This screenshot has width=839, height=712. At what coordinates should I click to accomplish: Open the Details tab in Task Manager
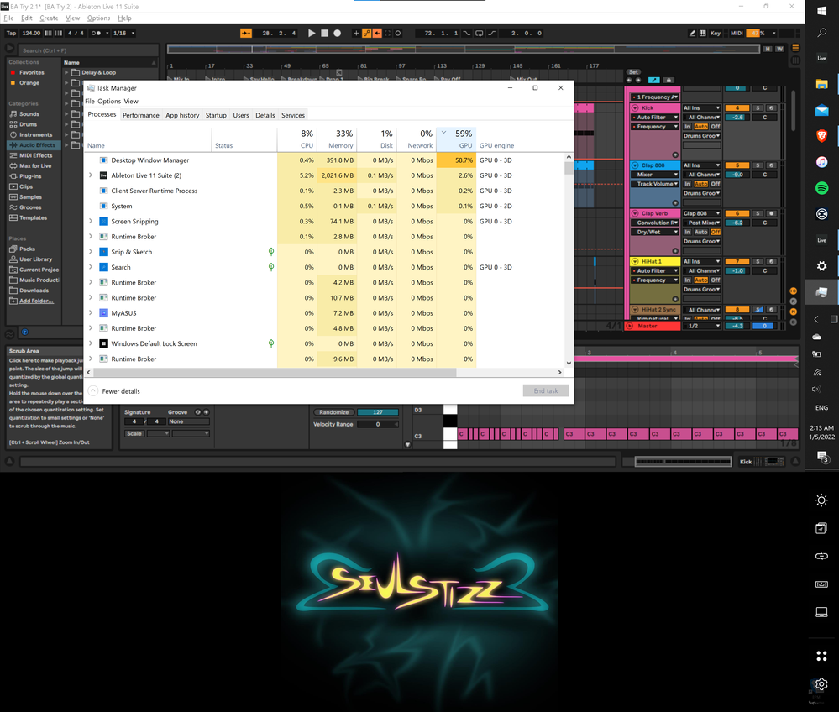(265, 115)
